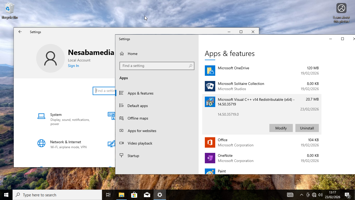This screenshot has width=355, height=200.
Task: Open Microsoft Store from the taskbar
Action: point(134,195)
